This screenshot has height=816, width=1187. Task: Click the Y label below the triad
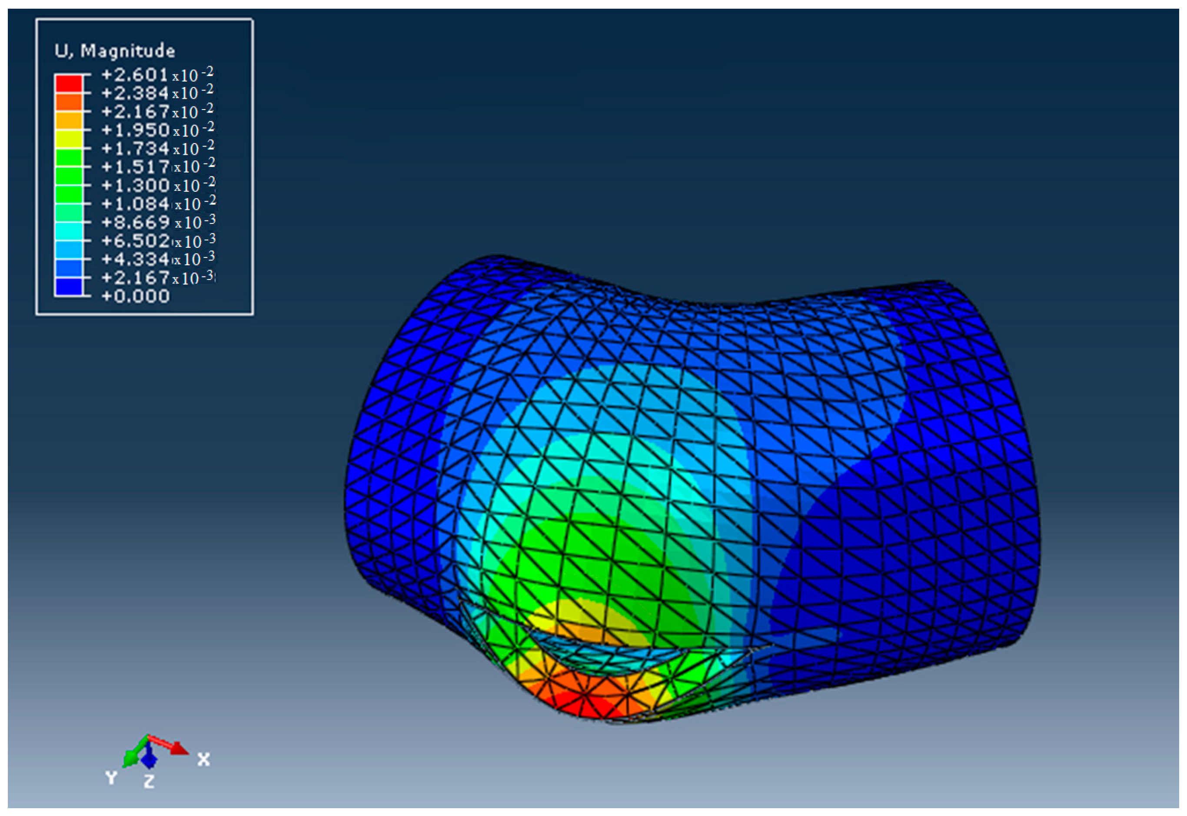pyautogui.click(x=111, y=778)
